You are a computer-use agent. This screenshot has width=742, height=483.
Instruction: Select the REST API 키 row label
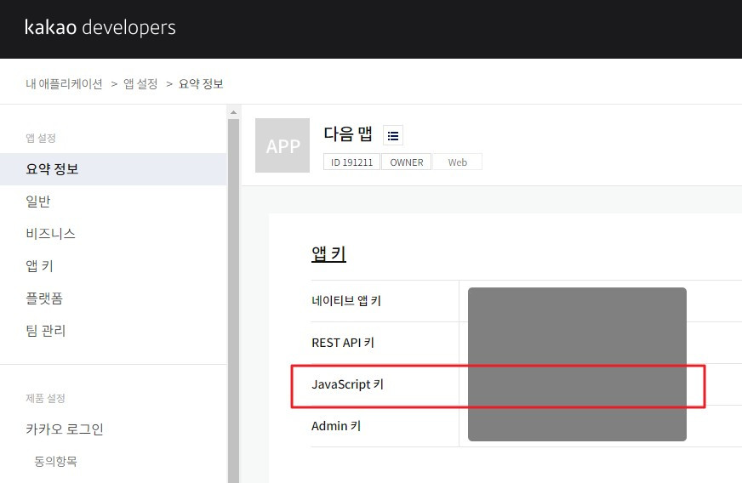pyautogui.click(x=343, y=343)
